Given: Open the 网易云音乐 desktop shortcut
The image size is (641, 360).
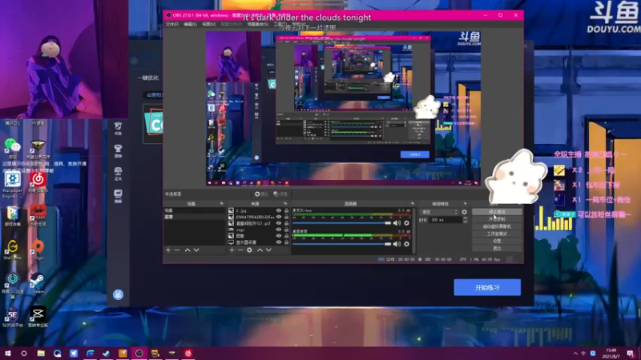Looking at the screenshot, I should (38, 182).
